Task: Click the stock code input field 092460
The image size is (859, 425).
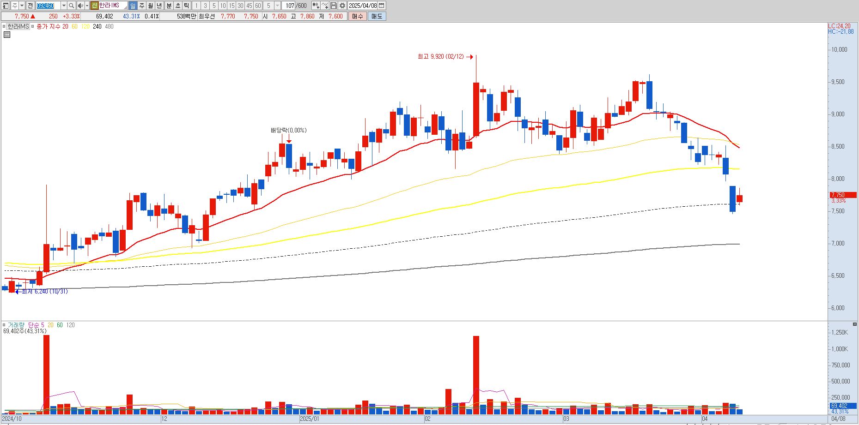Action: pos(48,6)
